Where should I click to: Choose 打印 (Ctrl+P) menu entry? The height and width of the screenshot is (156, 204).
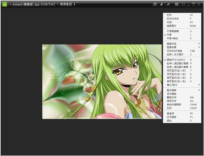[x=182, y=108]
